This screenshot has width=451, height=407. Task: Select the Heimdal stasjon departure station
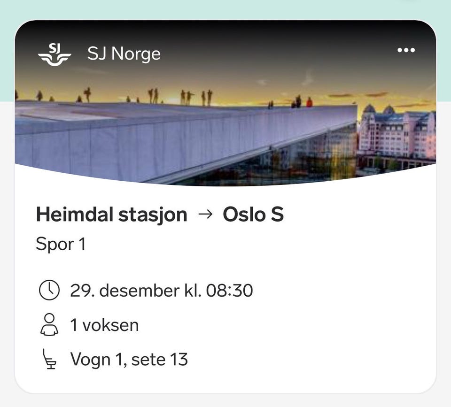pos(111,215)
